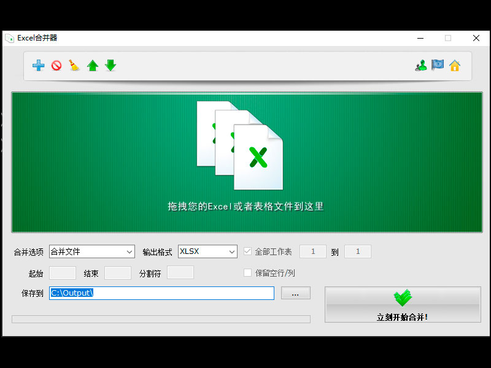The width and height of the screenshot is (491, 368).
Task: Toggle the 全部工作表 checkbox
Action: coord(247,251)
